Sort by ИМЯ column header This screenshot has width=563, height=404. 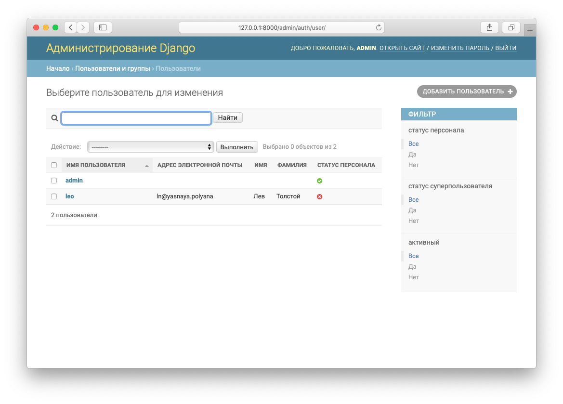pyautogui.click(x=261, y=165)
